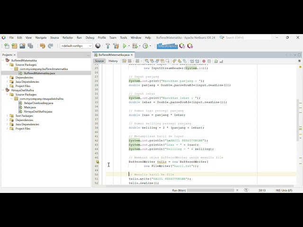Click the Next Bookmark icon
The width and height of the screenshot is (303, 227).
click(x=179, y=61)
